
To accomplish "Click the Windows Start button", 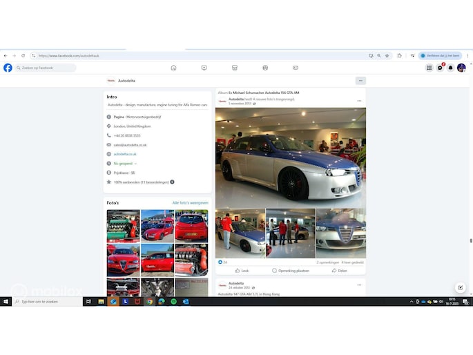I will point(6,302).
